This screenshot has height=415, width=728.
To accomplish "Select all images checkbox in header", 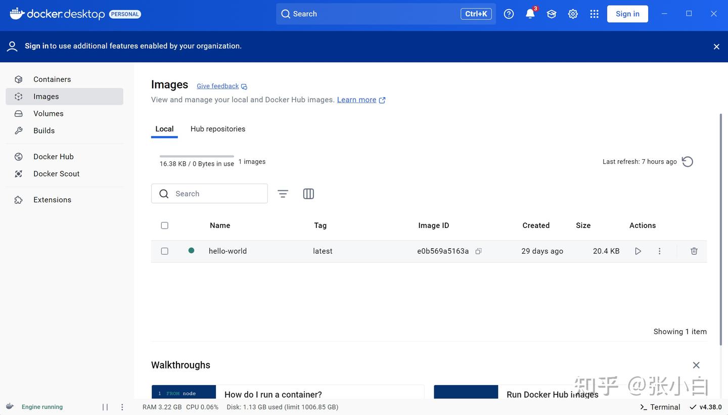I will (164, 225).
